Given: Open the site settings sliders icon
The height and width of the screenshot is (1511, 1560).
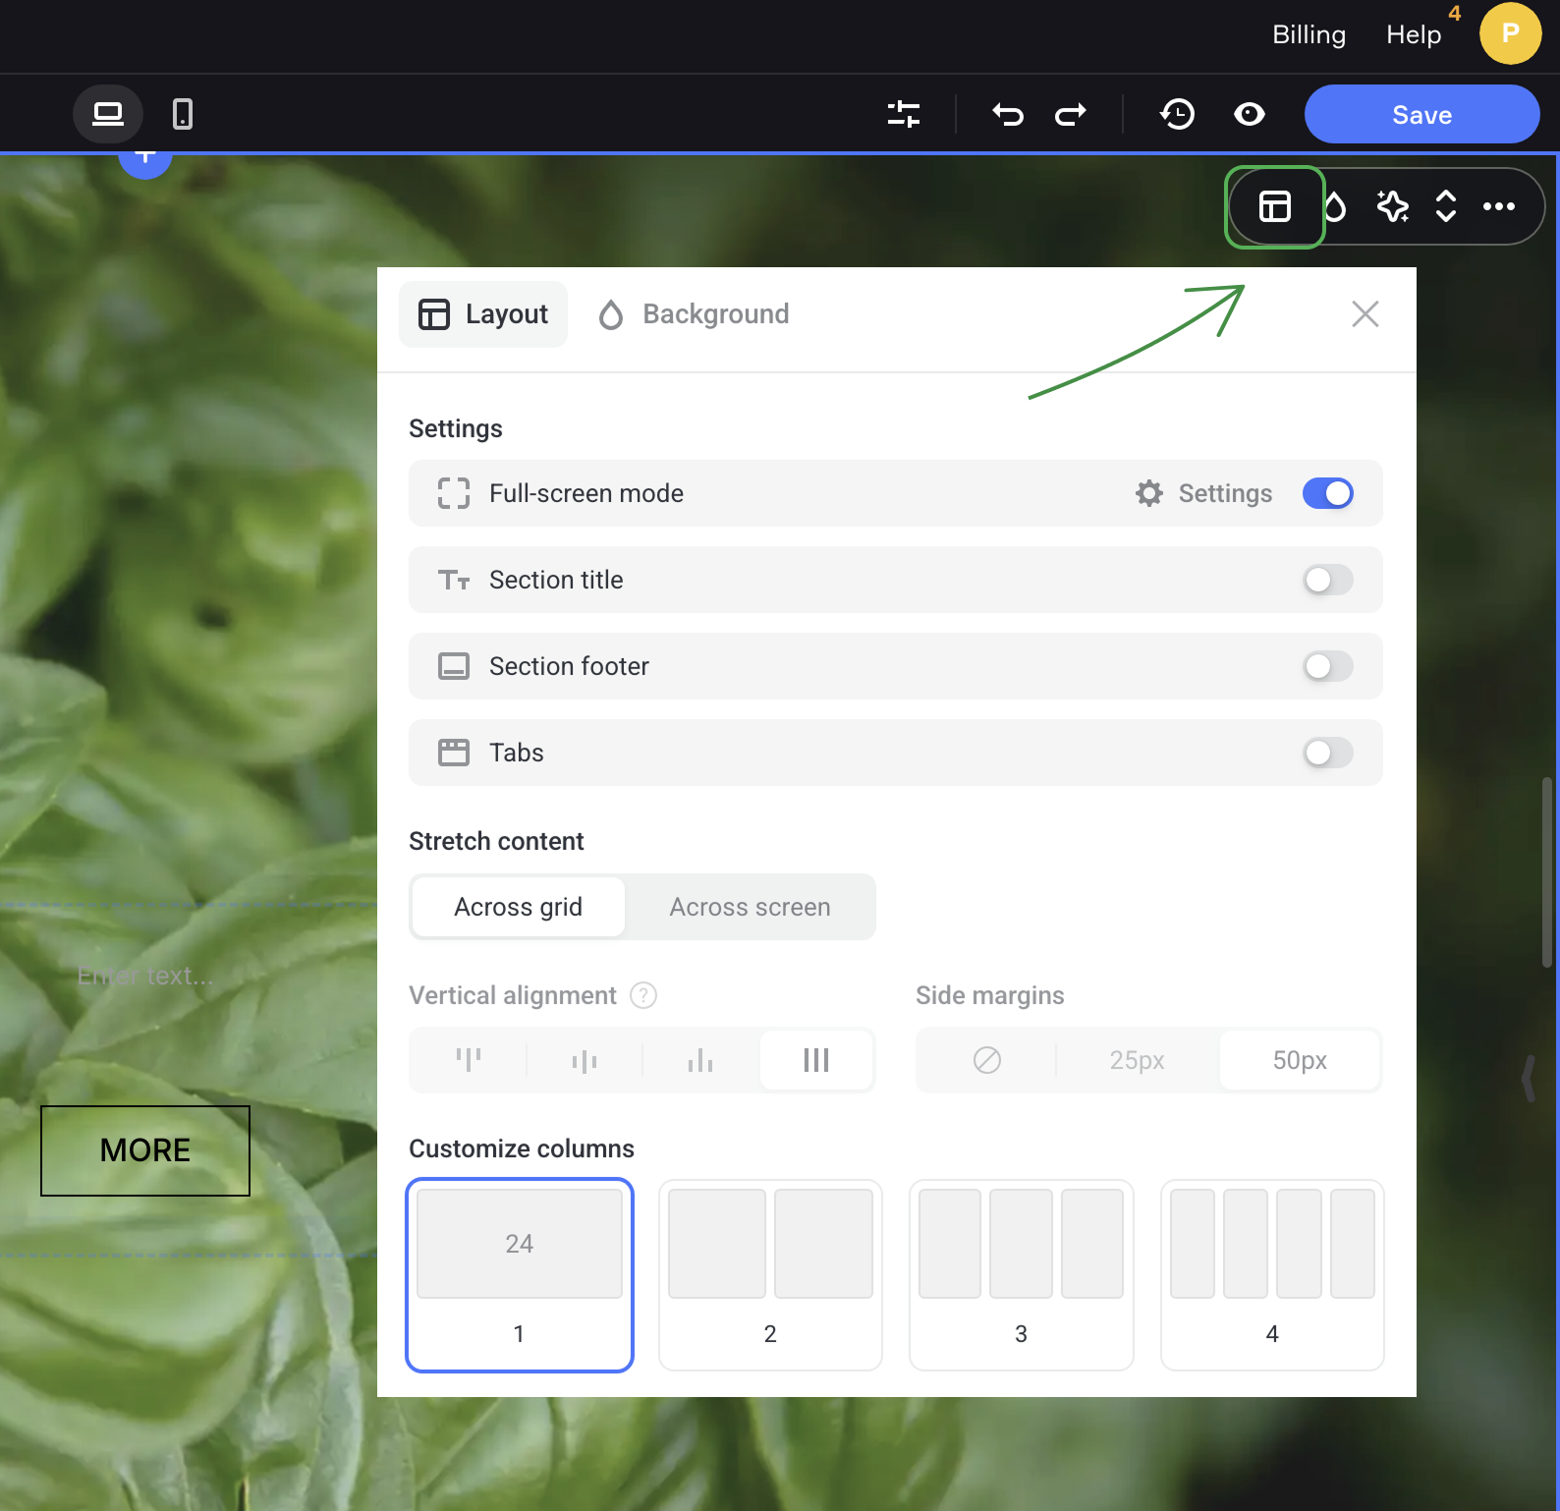Looking at the screenshot, I should (903, 115).
